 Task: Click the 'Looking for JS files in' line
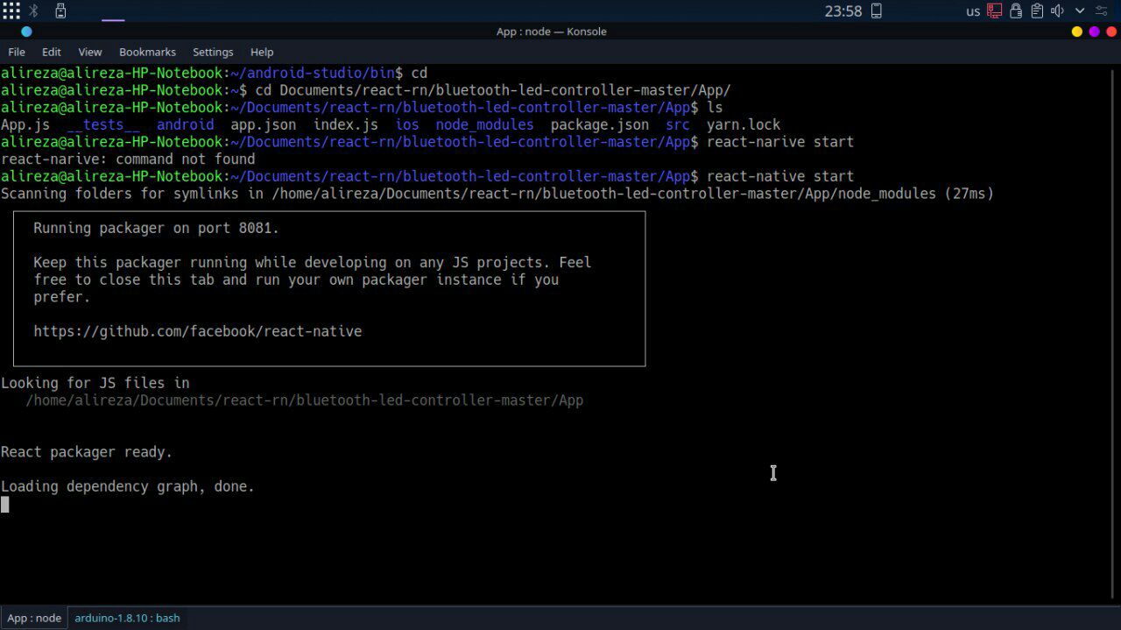coord(95,383)
